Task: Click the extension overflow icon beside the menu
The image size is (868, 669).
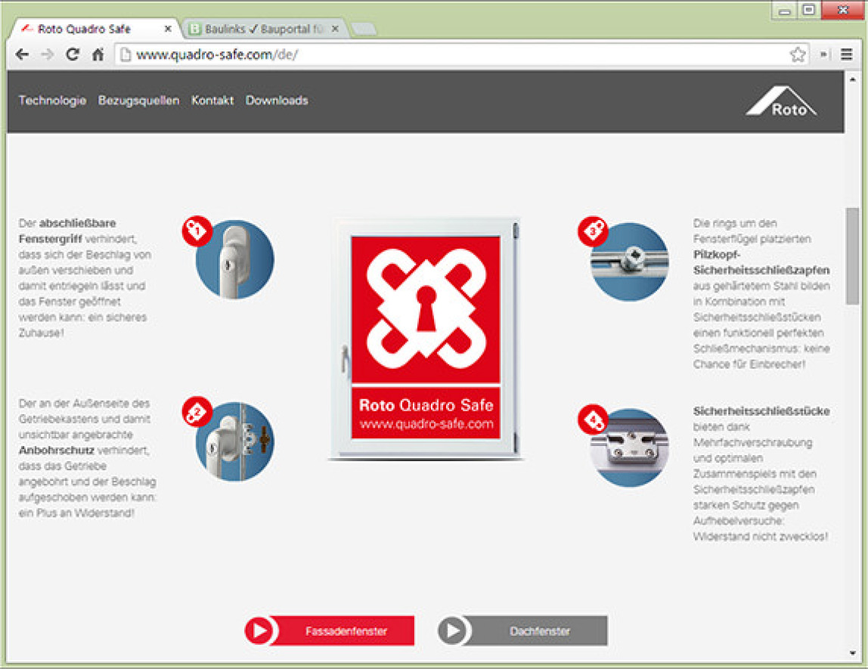Action: (824, 54)
